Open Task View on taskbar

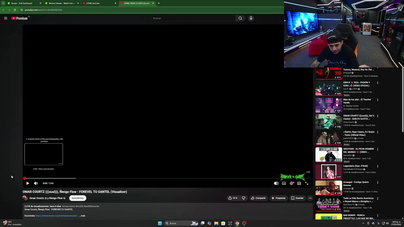point(202,223)
